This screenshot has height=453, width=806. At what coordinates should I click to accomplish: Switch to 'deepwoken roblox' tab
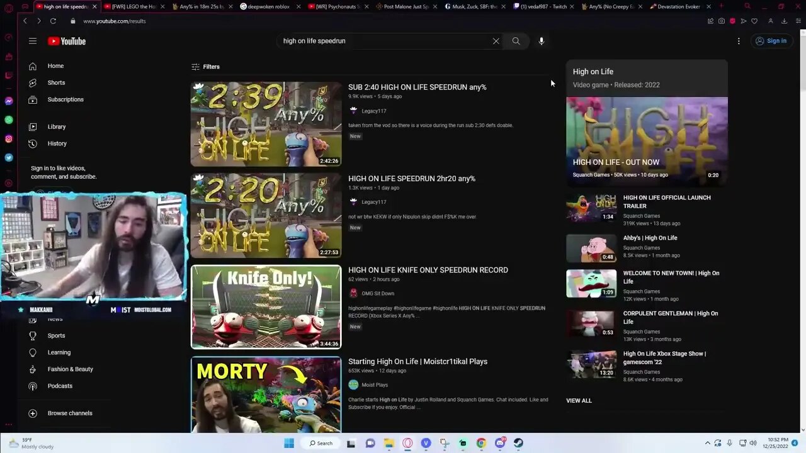click(269, 6)
